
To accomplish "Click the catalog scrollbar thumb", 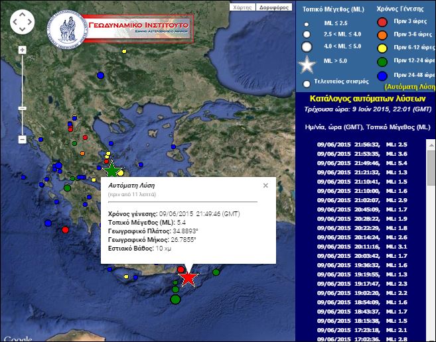I will click(431, 168).
